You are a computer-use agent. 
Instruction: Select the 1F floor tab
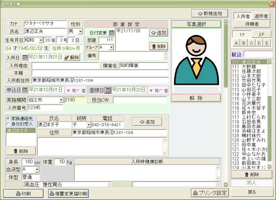(x=242, y=34)
